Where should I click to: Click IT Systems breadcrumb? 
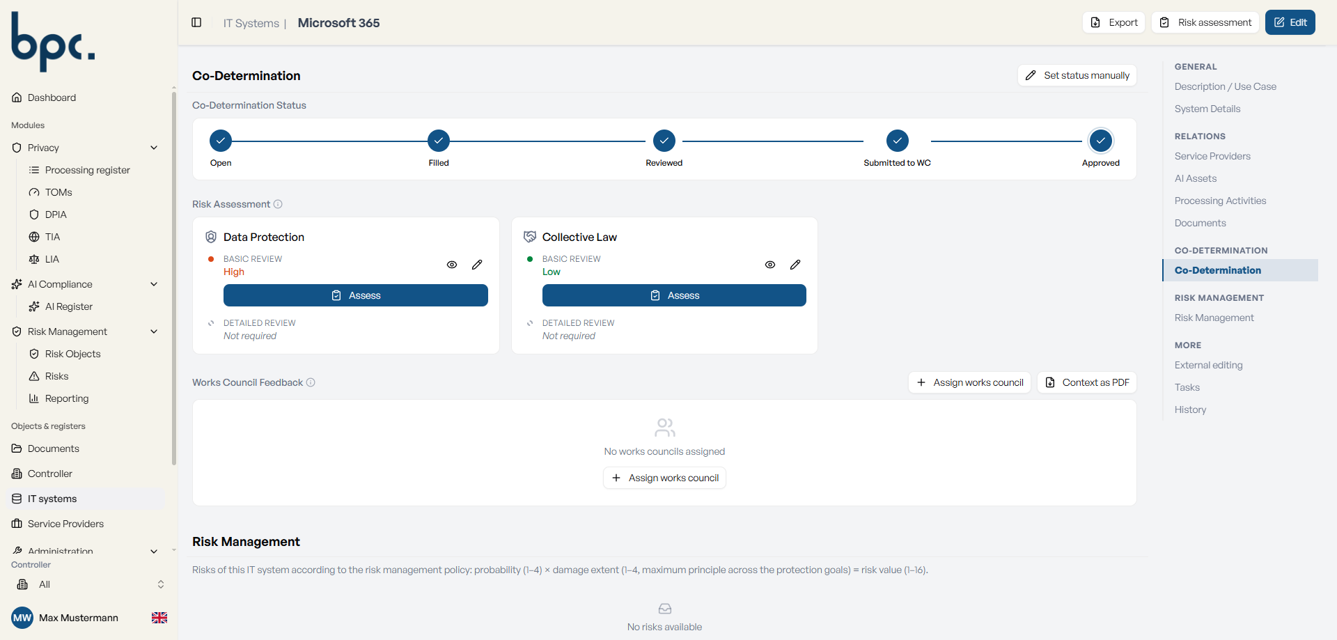pyautogui.click(x=251, y=23)
